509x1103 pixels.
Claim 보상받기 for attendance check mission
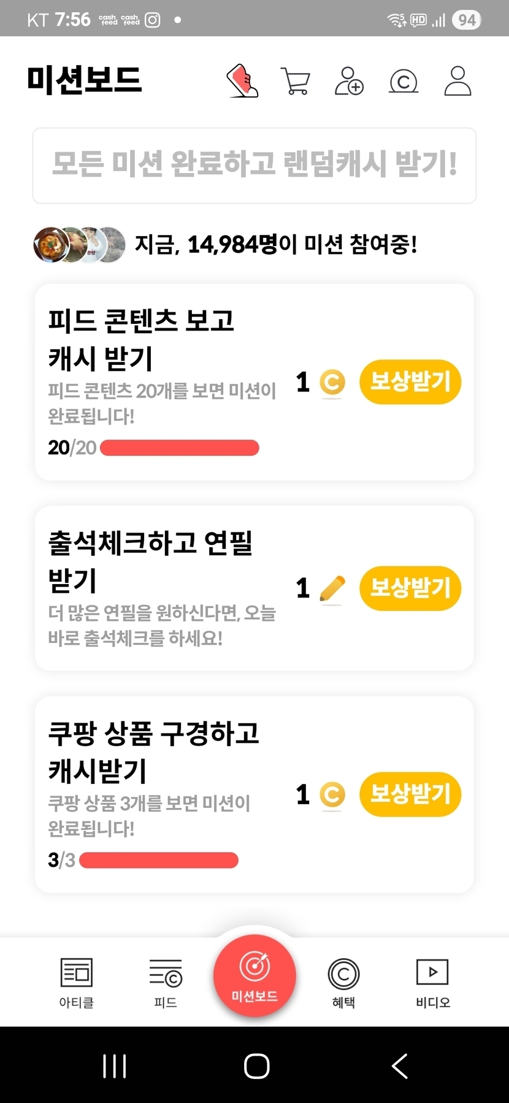click(410, 588)
